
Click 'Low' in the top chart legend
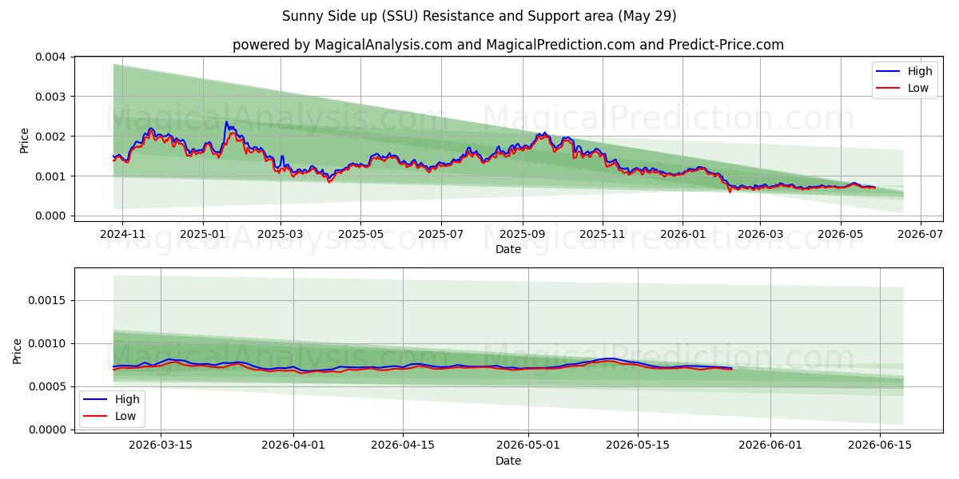(x=918, y=88)
